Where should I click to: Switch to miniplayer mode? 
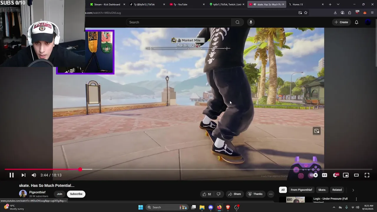coord(346,175)
